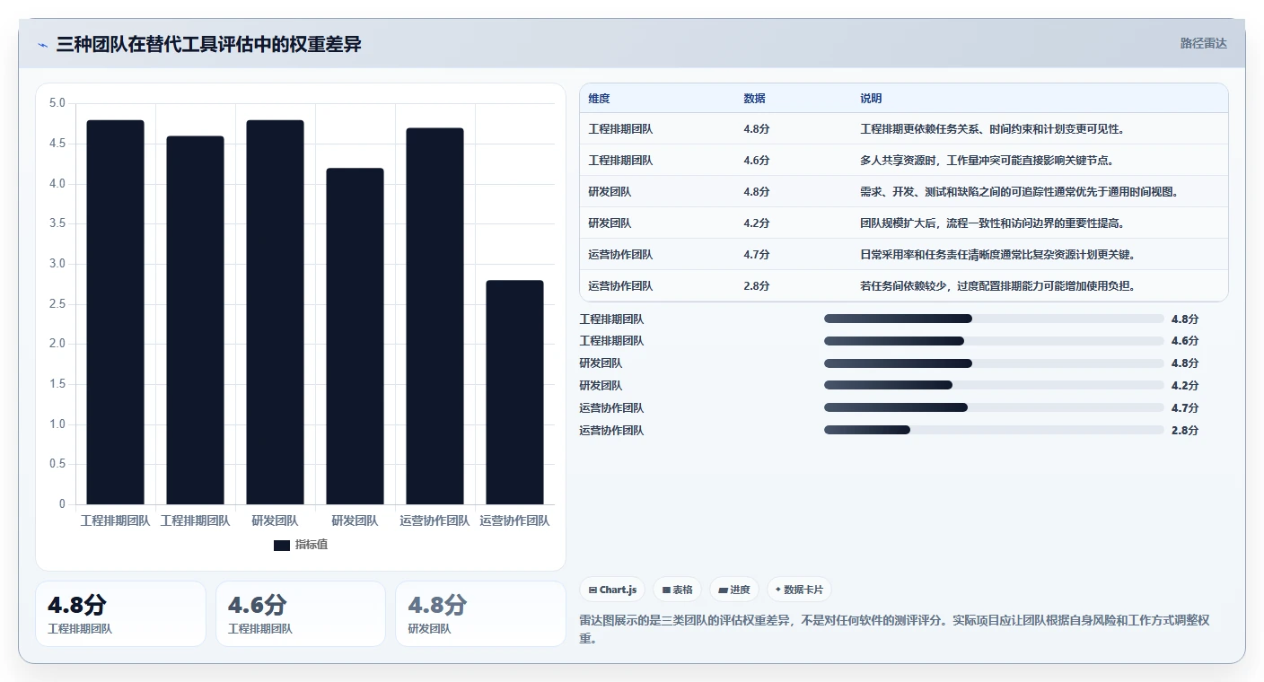Image resolution: width=1264 pixels, height=682 pixels.
Task: Click the 研发团队 chart bar reaching 4.2
Action: point(355,337)
